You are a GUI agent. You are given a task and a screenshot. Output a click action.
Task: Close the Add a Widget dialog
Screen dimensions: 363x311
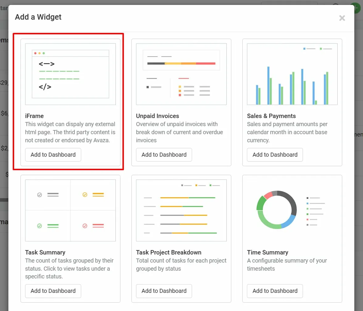(342, 18)
